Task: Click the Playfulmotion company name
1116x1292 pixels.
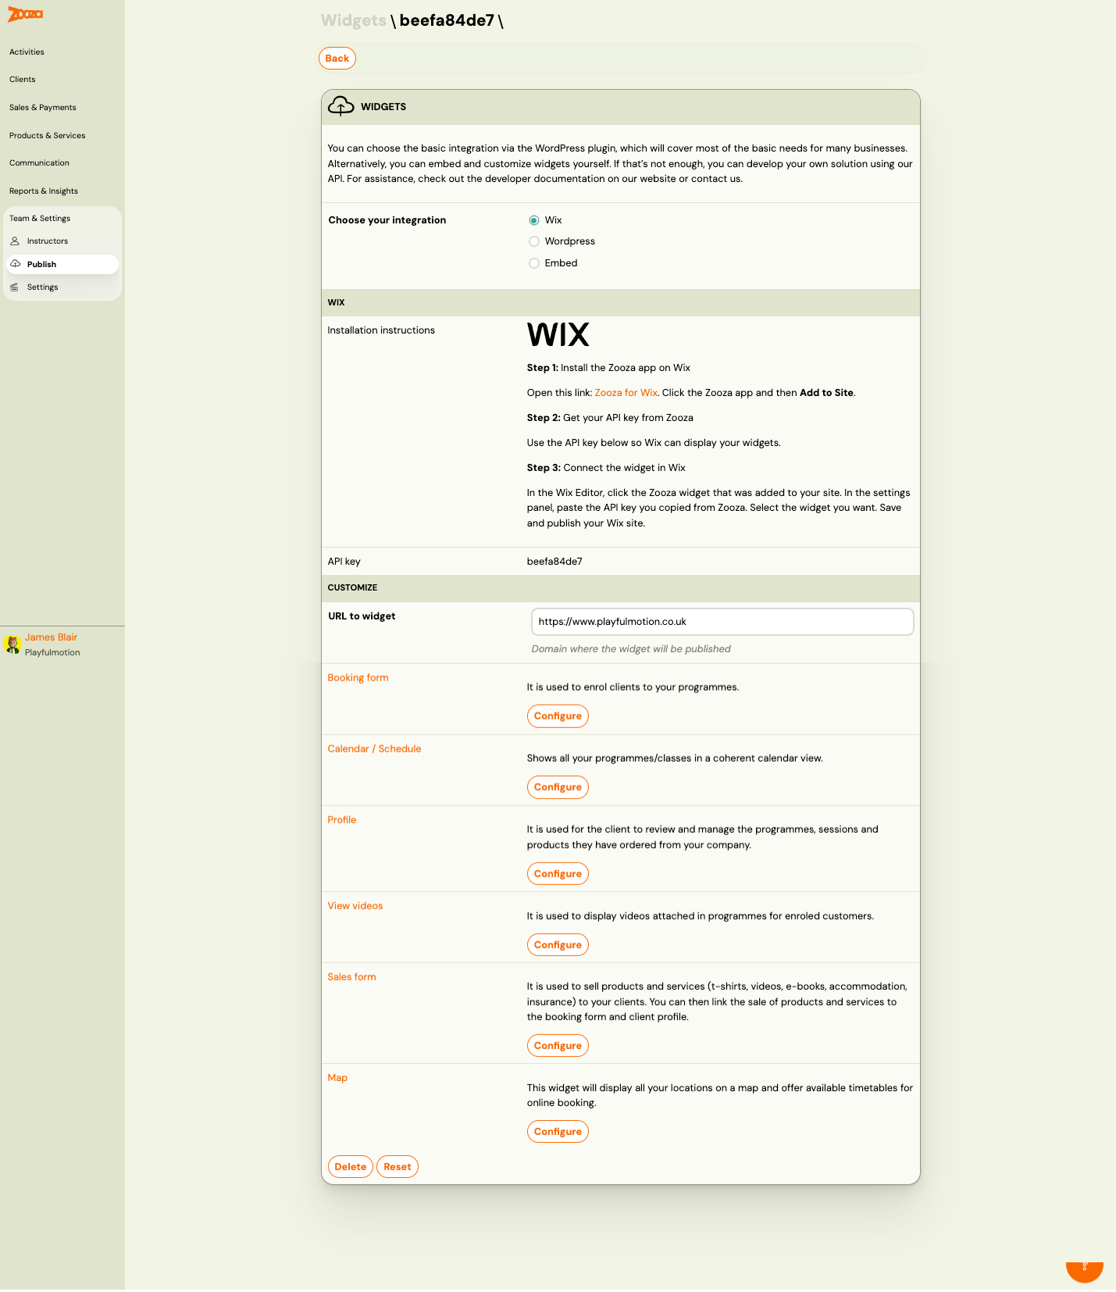Action: click(52, 653)
